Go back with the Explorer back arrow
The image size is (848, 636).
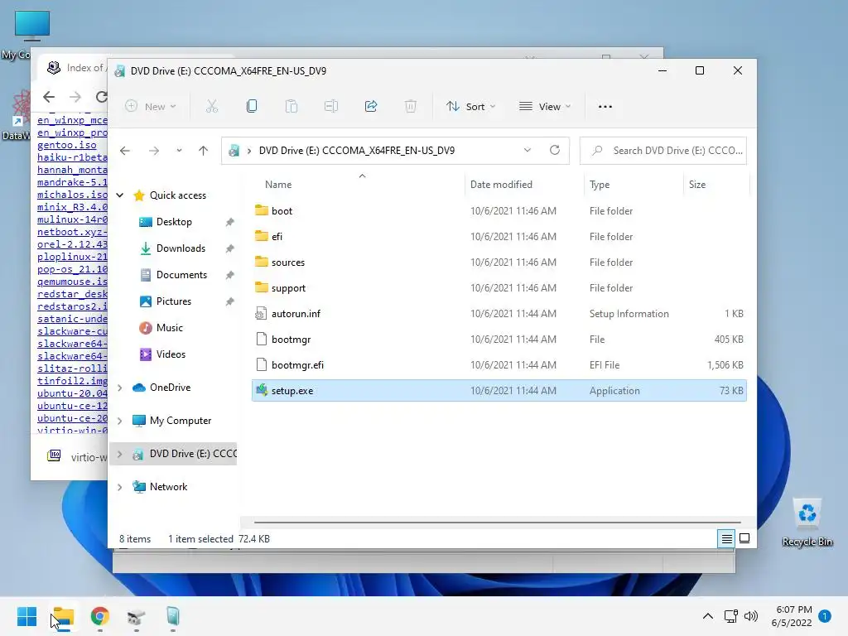(x=125, y=151)
